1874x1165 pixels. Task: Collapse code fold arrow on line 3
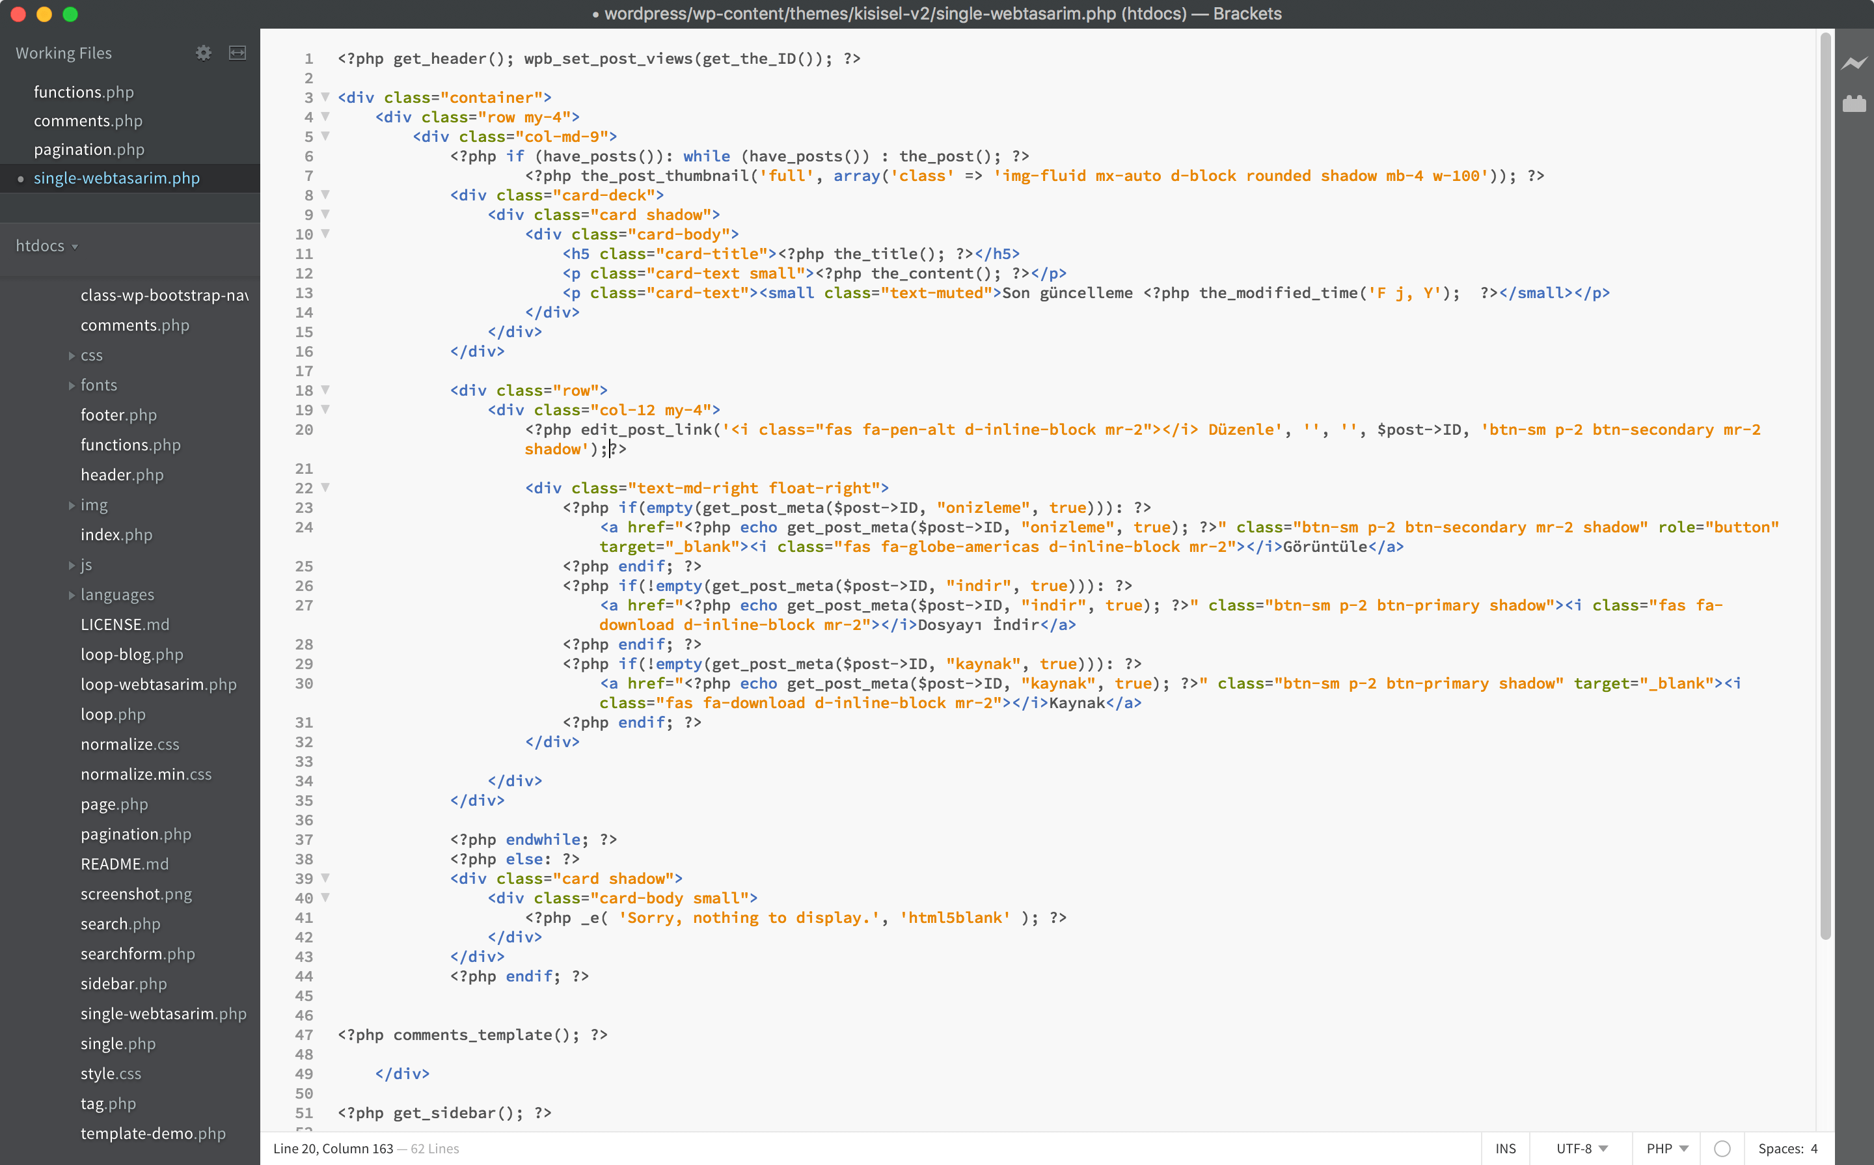point(325,97)
